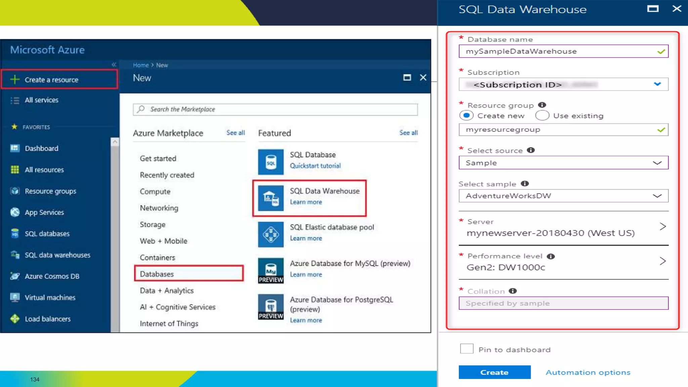Click the All services list icon
The height and width of the screenshot is (387, 688).
click(15, 100)
